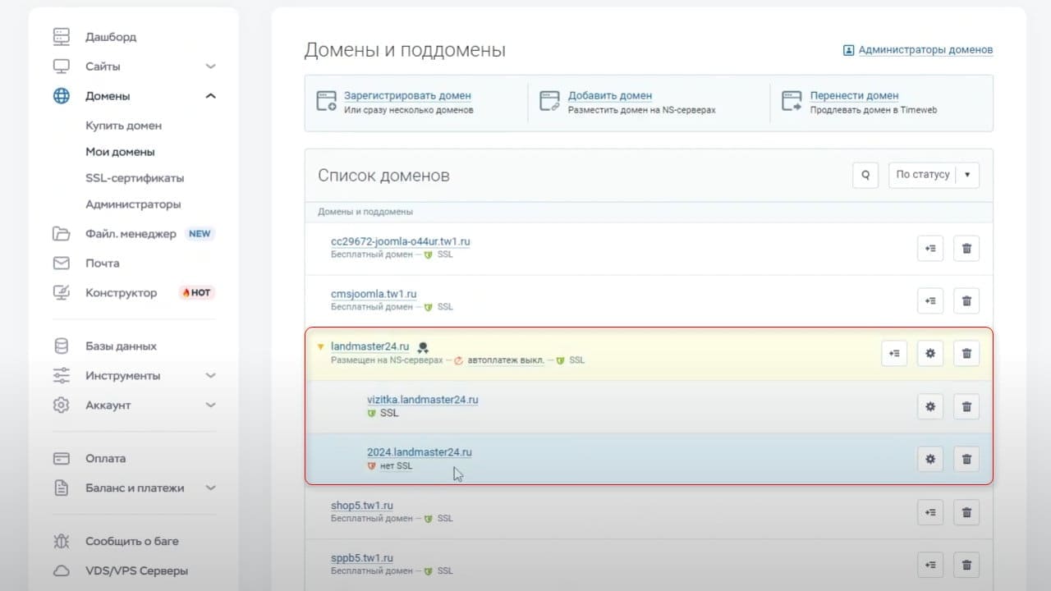Open Файл. менеджер in sidebar
Screen dimensions: 1051x591
(131, 234)
